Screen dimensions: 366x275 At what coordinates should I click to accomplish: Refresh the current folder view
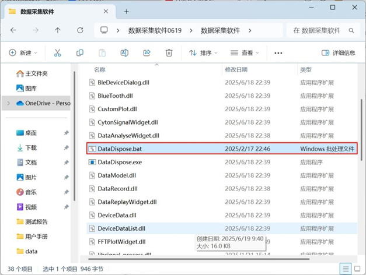(x=80, y=30)
